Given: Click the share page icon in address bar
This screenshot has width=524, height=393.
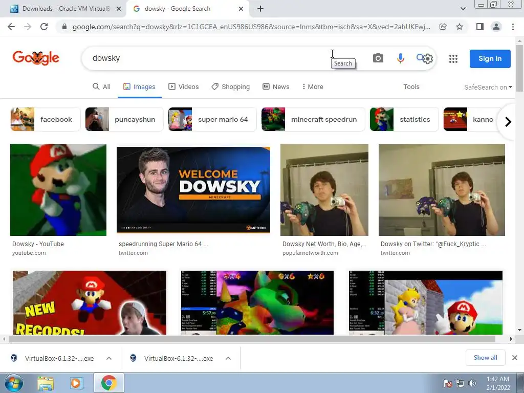Looking at the screenshot, I should tap(443, 27).
